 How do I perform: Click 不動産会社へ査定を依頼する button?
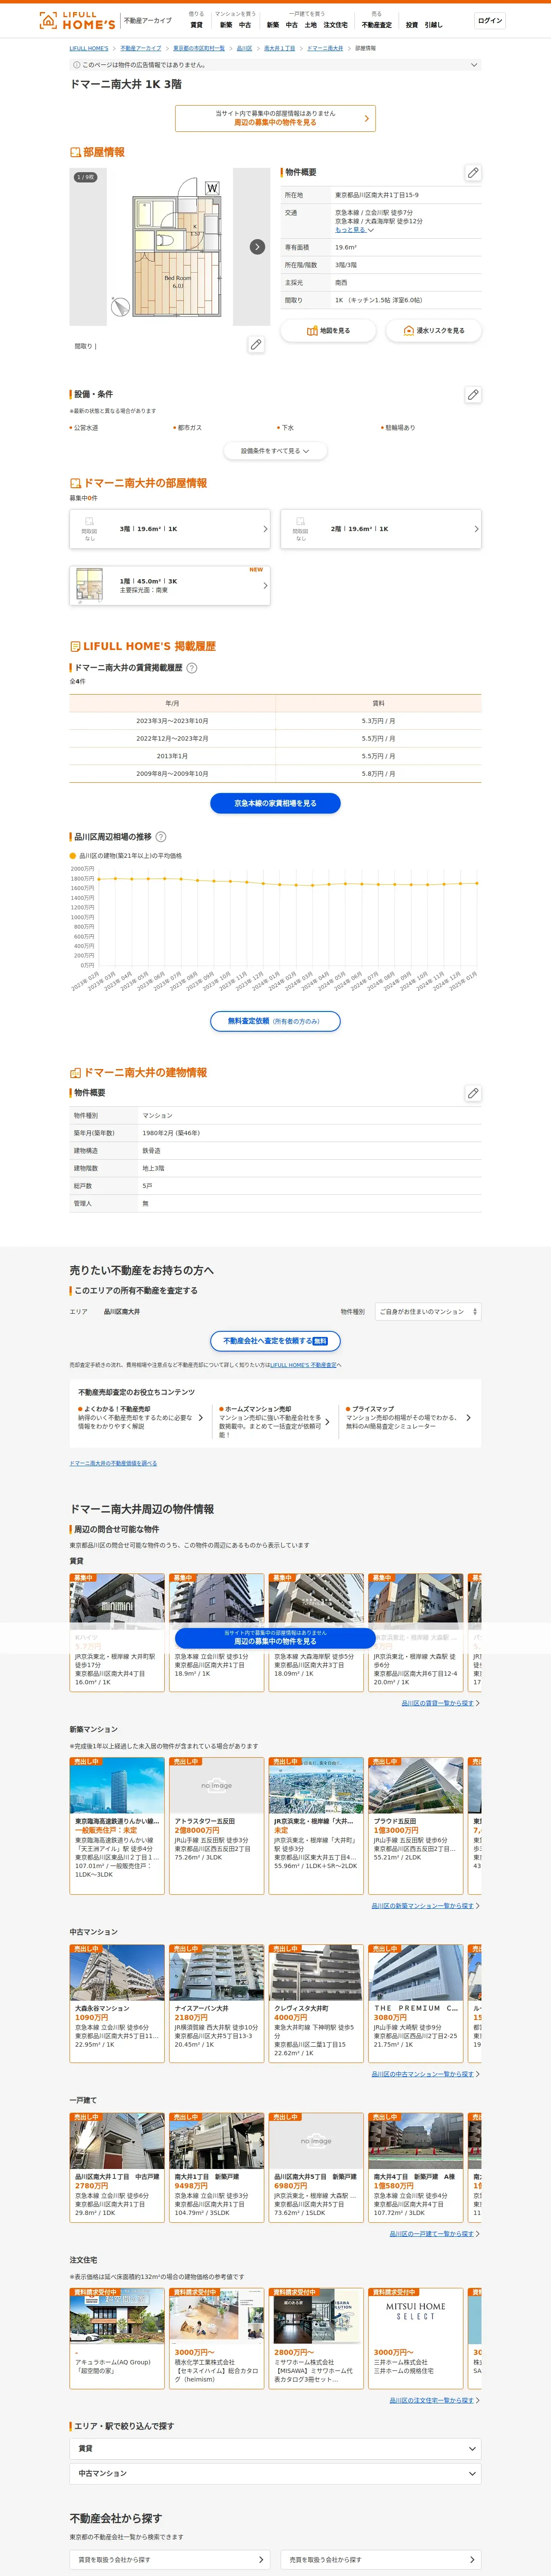coord(275,1341)
